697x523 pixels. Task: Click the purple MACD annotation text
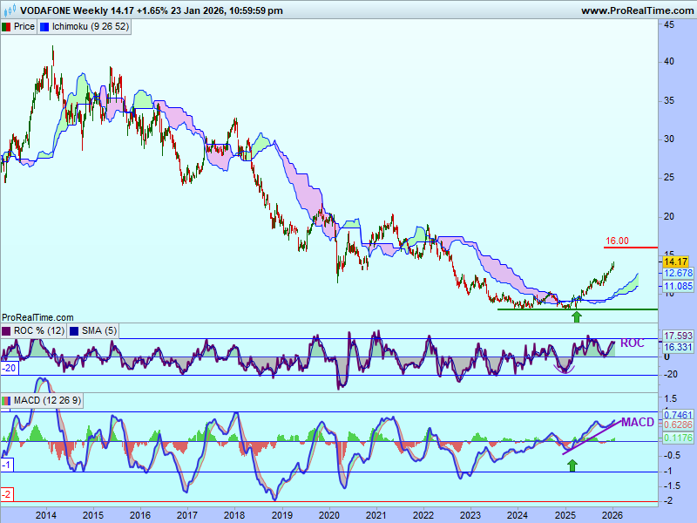[x=637, y=423]
